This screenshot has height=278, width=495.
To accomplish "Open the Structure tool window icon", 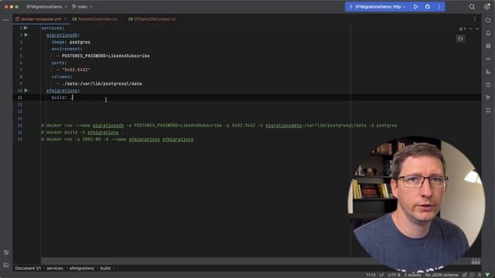I will tap(488, 72).
